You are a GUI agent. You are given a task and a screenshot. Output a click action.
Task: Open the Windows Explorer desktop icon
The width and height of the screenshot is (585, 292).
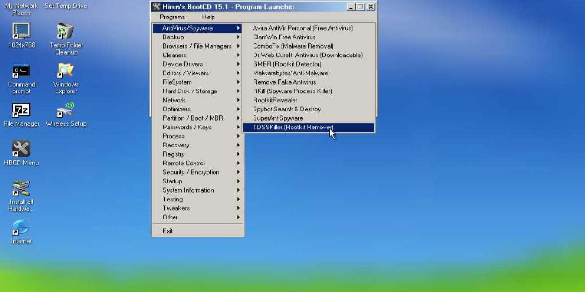65,72
